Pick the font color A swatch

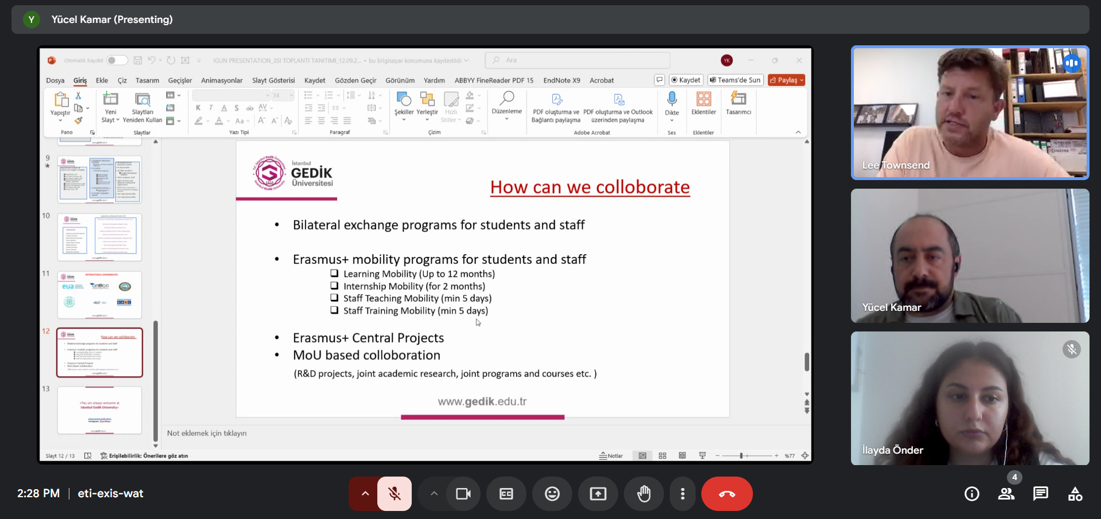(218, 121)
